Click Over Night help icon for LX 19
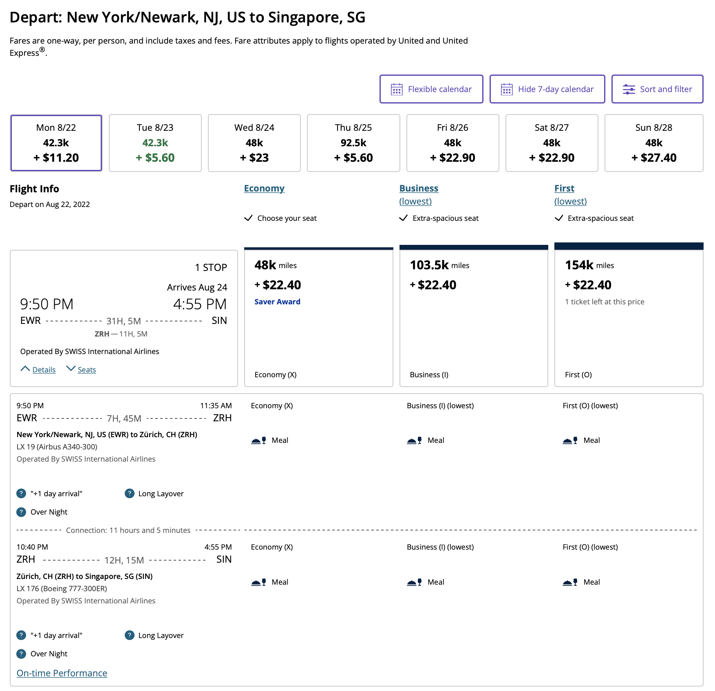Viewport: 715px width, 691px height. coord(21,512)
